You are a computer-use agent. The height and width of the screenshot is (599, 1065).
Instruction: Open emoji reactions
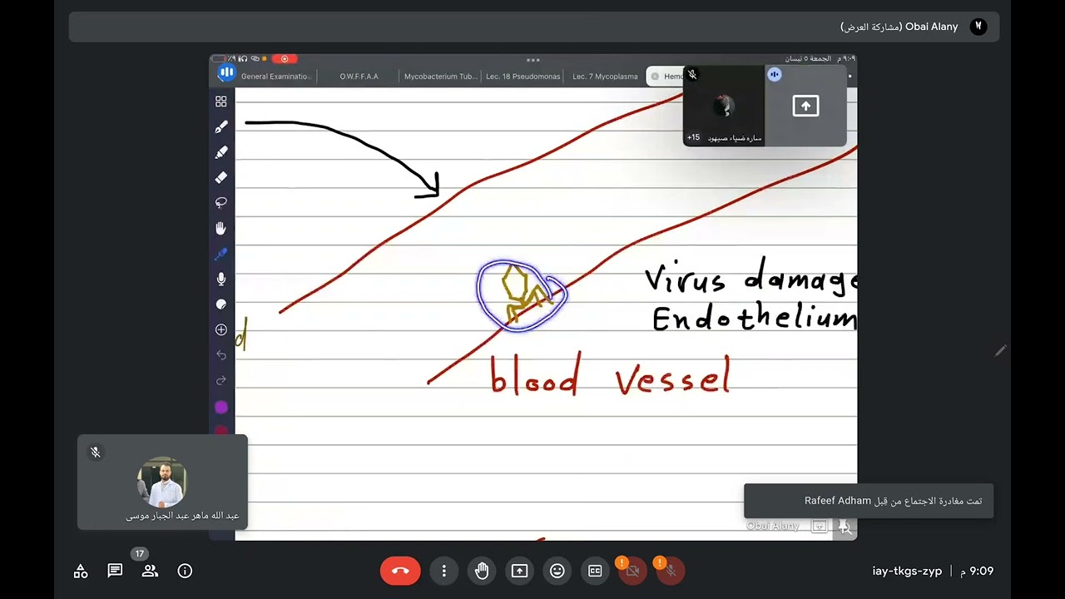557,571
